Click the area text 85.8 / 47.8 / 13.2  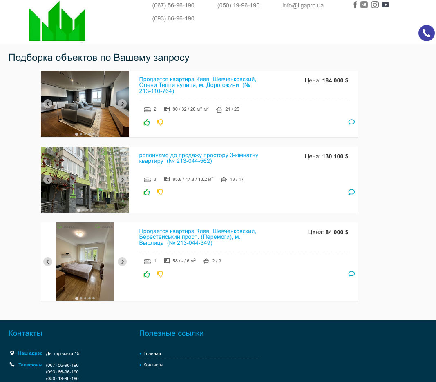coord(193,179)
